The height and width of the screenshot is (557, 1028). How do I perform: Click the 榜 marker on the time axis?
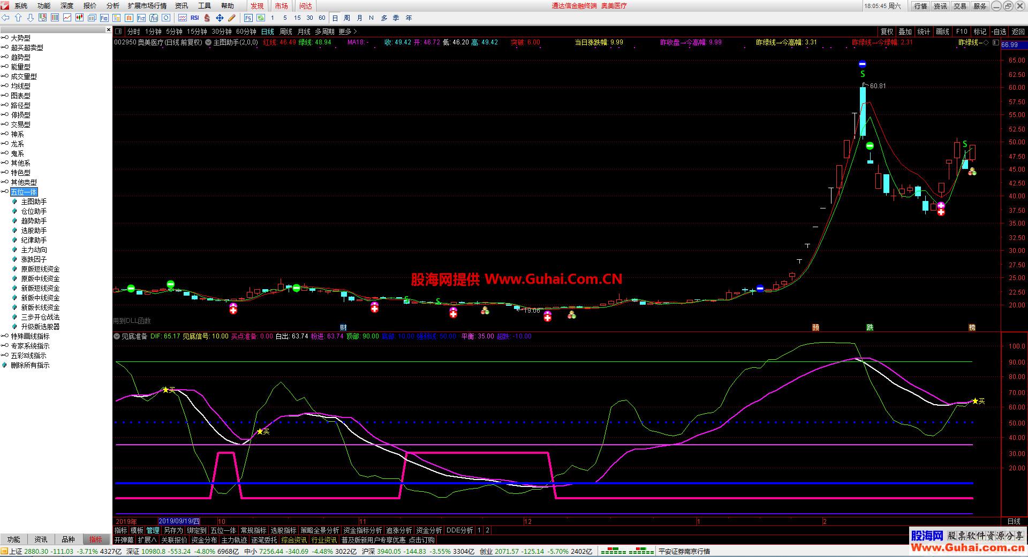pos(972,327)
